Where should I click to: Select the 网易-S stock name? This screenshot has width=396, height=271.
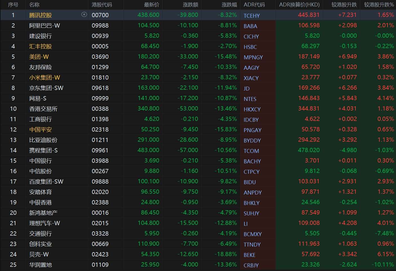tap(38, 98)
